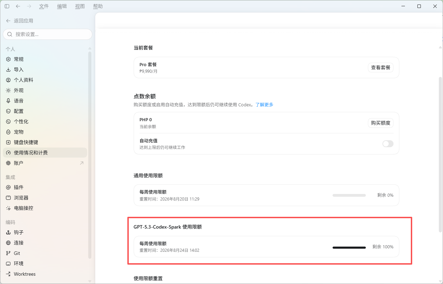This screenshot has height=284, width=443.
Task: Click the sidebar vertical scrollbar
Action: point(90,155)
